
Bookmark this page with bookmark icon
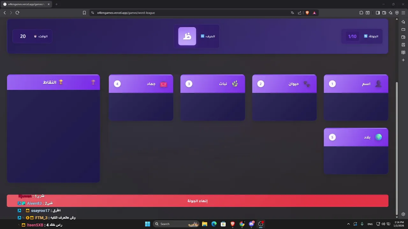pyautogui.click(x=84, y=13)
